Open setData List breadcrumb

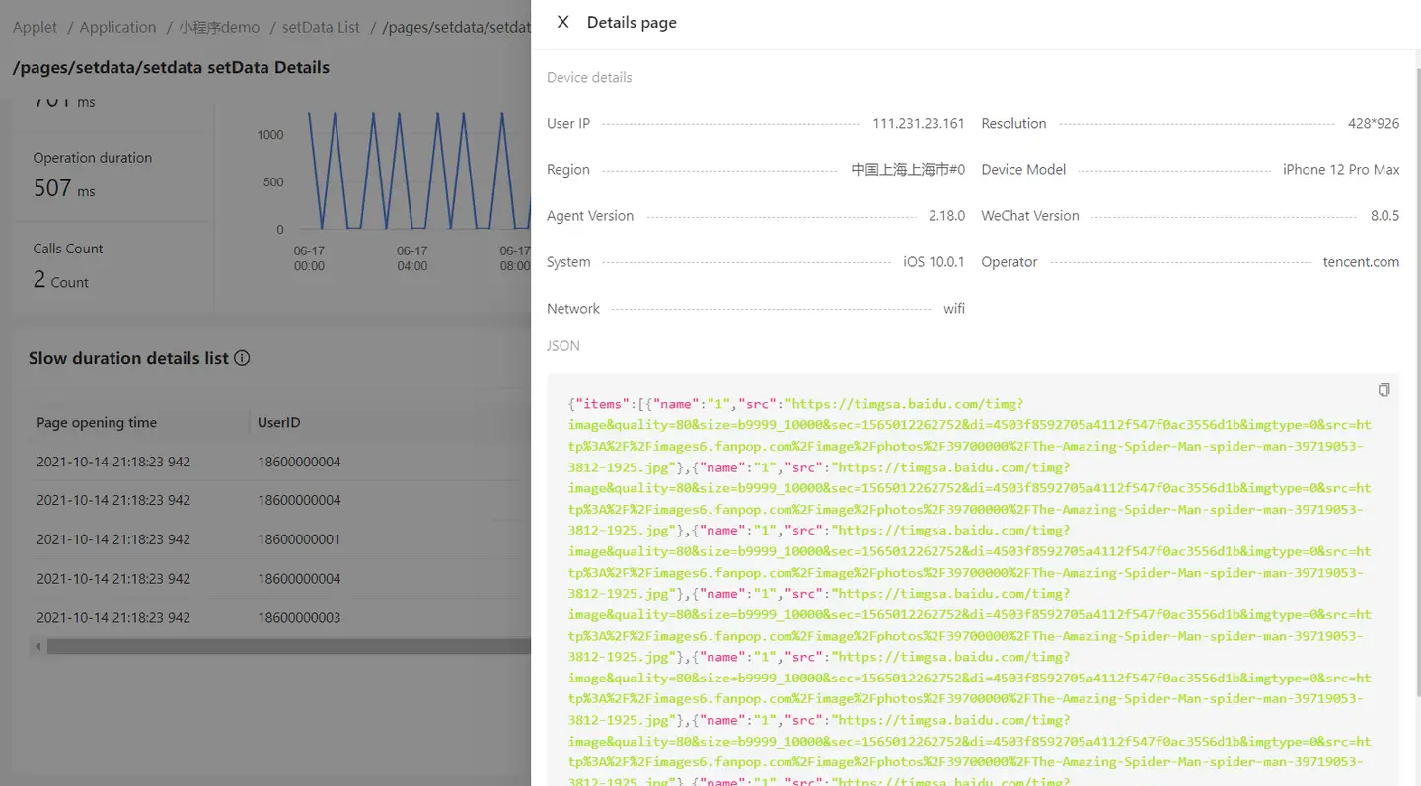tap(321, 27)
